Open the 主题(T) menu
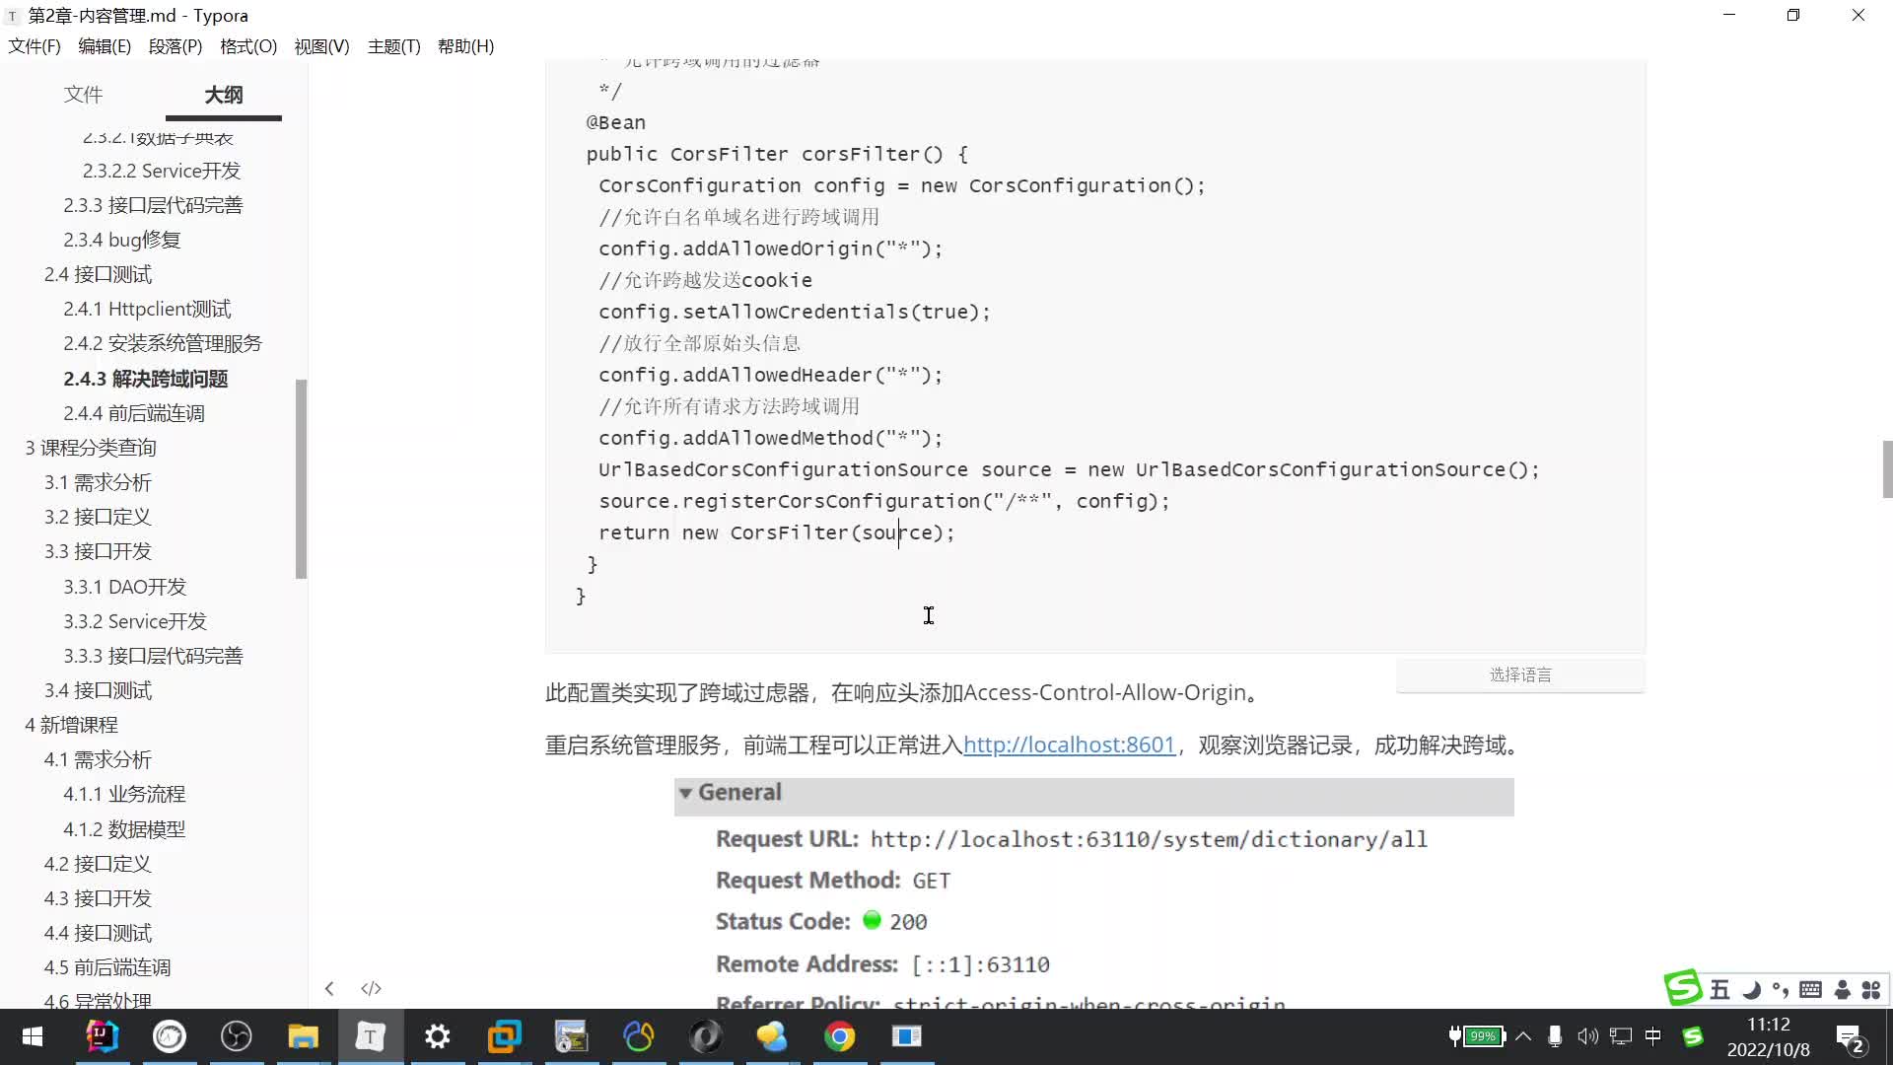 tap(393, 46)
